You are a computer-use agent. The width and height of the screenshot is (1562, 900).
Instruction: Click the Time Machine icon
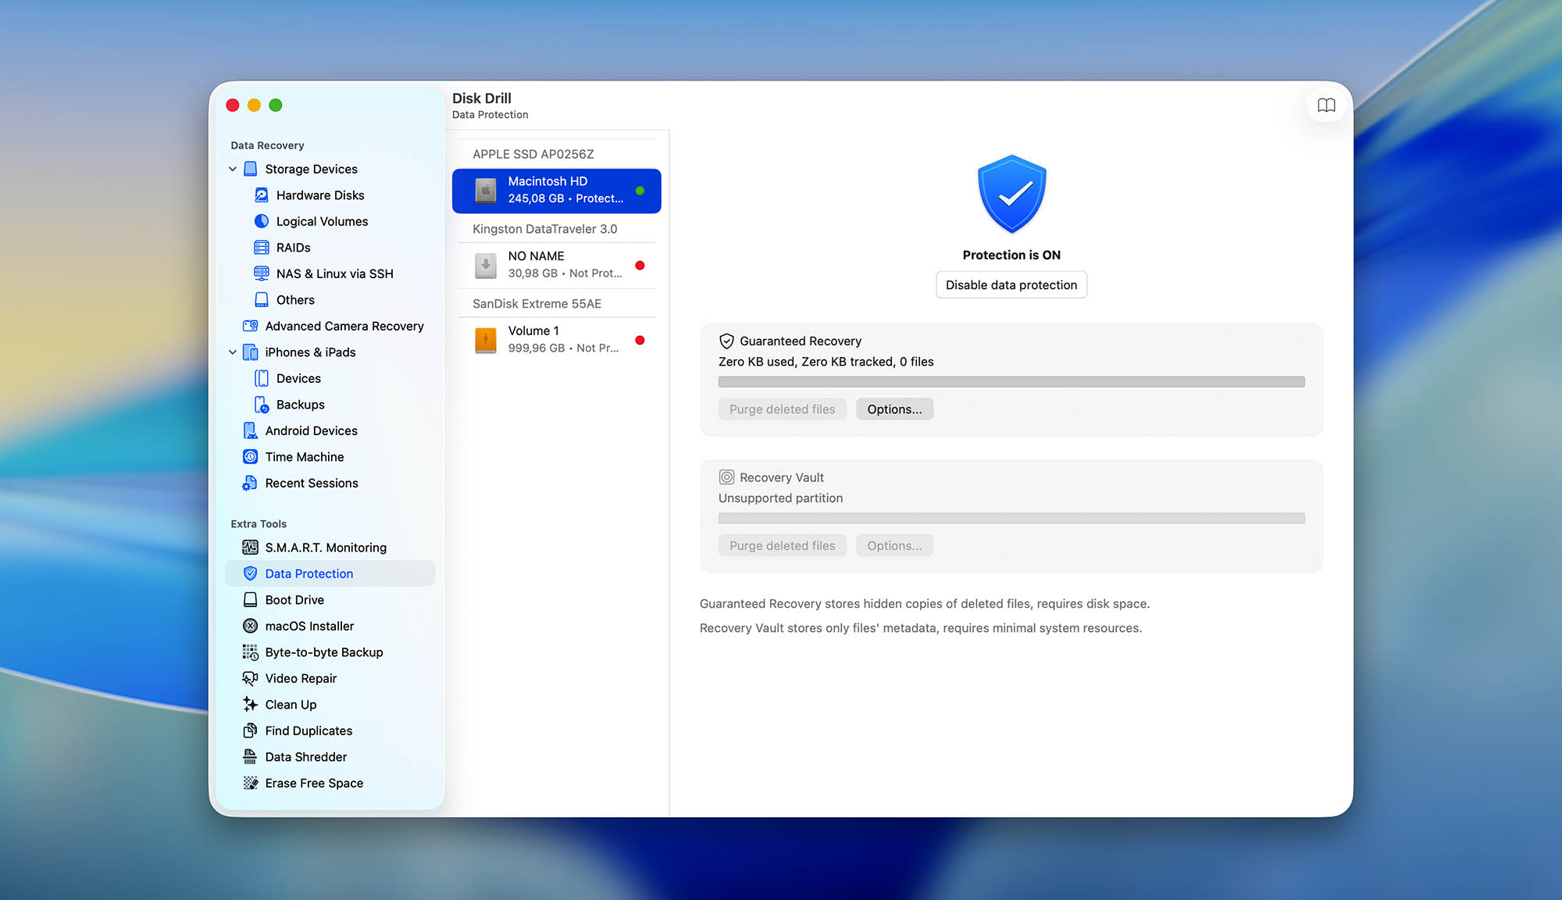250,456
